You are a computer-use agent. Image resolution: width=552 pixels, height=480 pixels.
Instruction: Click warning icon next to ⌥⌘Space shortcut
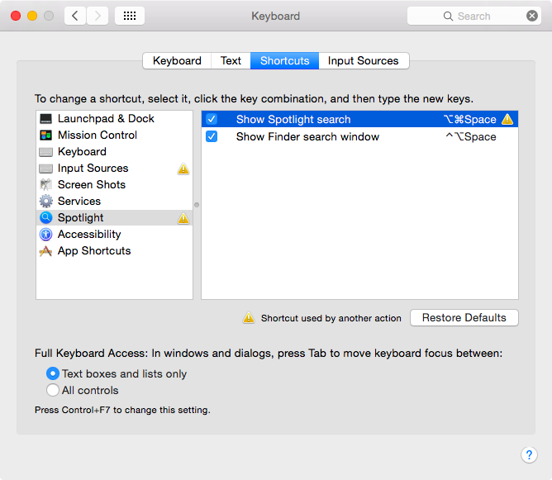coord(507,119)
